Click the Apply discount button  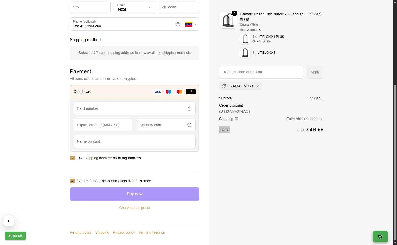pyautogui.click(x=315, y=72)
